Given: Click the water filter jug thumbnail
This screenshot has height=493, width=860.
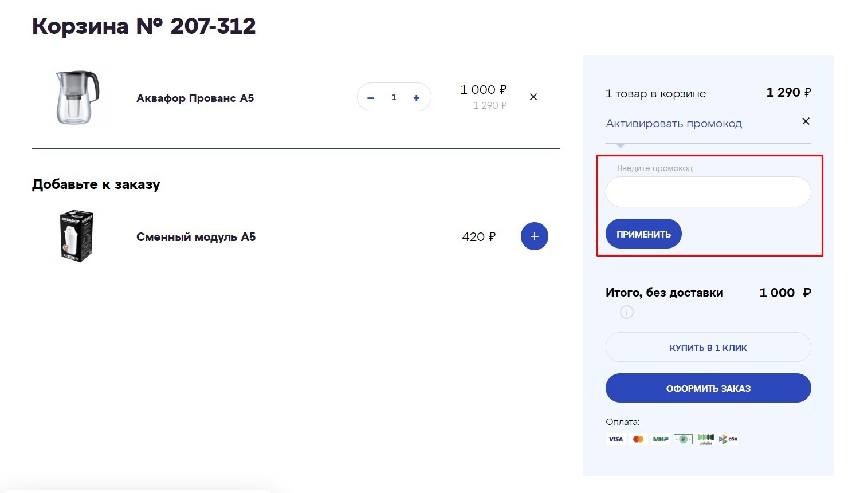Looking at the screenshot, I should coord(77,97).
